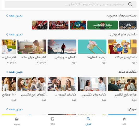Expand مکالمات ساده via دیدن همه
This screenshot has width=139, height=126.
pyautogui.click(x=14, y=72)
